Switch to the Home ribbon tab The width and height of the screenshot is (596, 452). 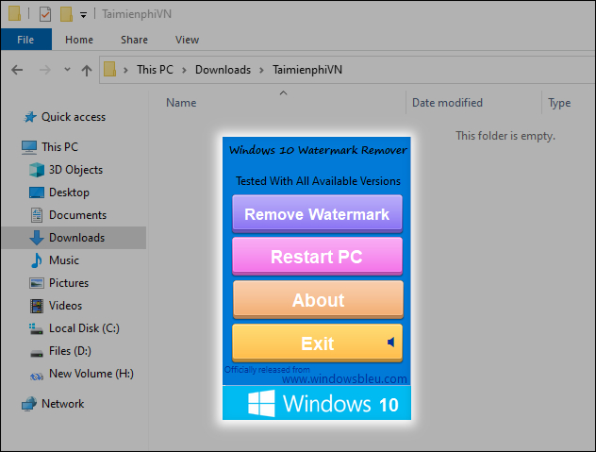pos(79,40)
